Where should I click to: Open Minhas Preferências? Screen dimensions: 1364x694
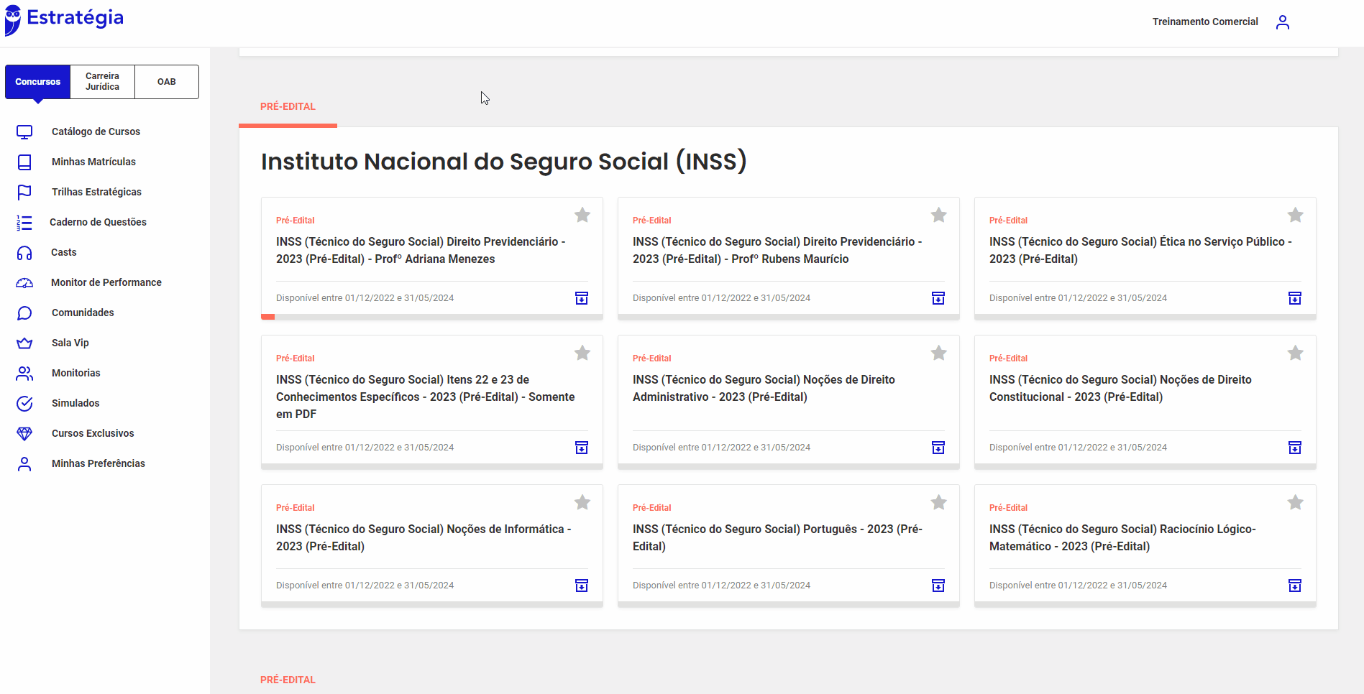tap(99, 463)
